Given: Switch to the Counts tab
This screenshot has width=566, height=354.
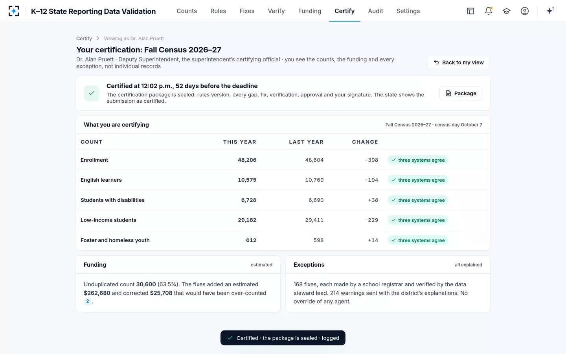Looking at the screenshot, I should (187, 11).
